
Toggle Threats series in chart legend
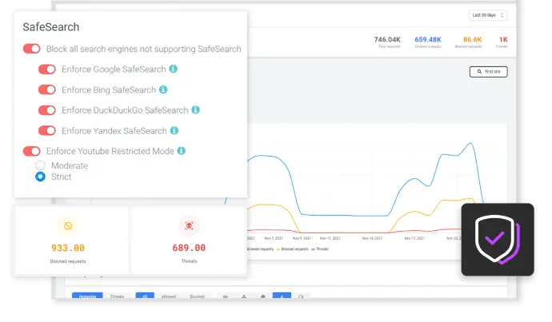320,248
